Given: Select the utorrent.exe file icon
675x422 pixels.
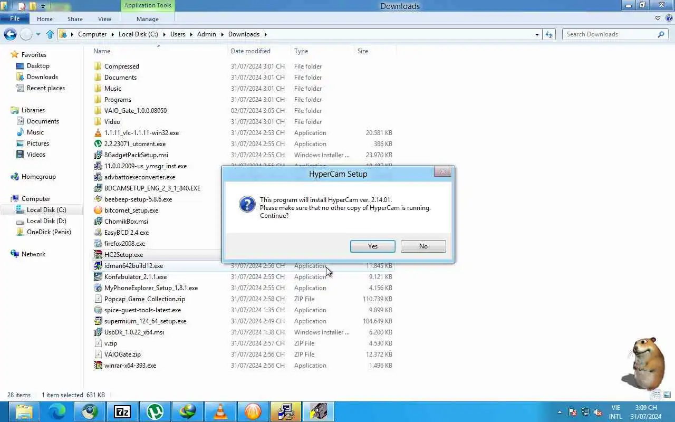Looking at the screenshot, I should (x=98, y=144).
